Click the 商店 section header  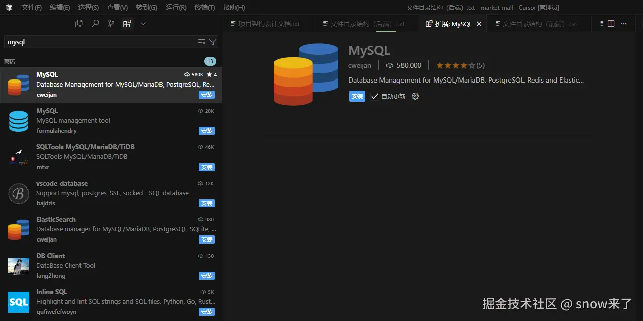10,61
